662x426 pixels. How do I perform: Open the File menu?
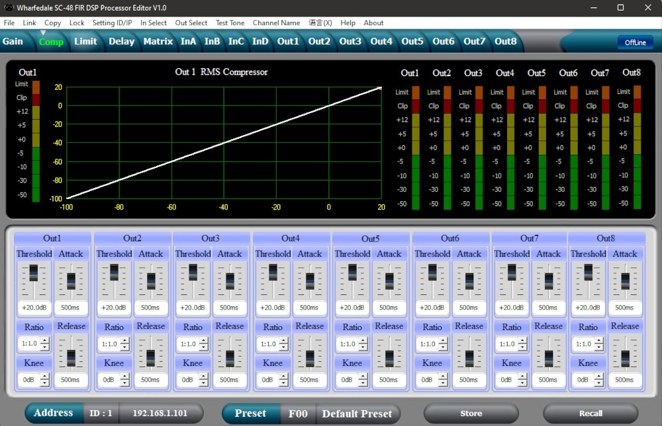[x=9, y=22]
